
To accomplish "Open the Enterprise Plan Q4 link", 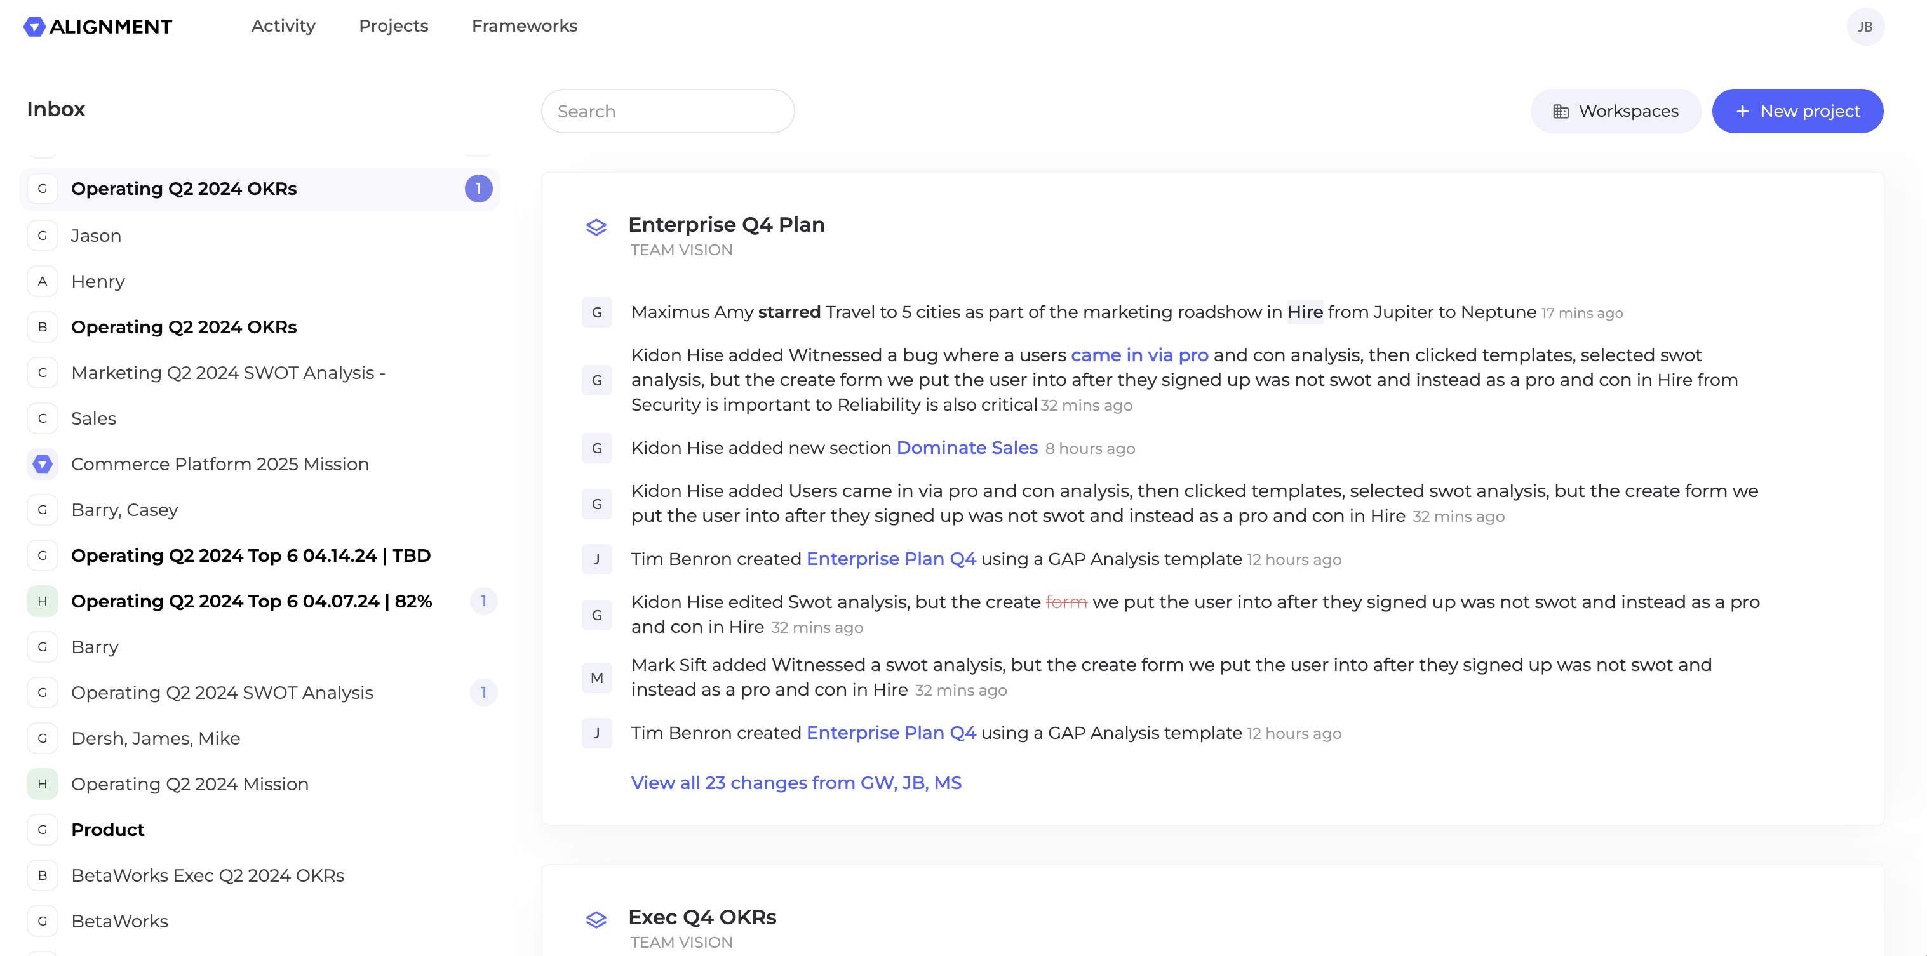I will coord(890,559).
